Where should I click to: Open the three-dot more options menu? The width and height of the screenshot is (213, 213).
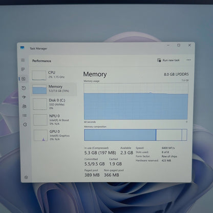pos(188,60)
